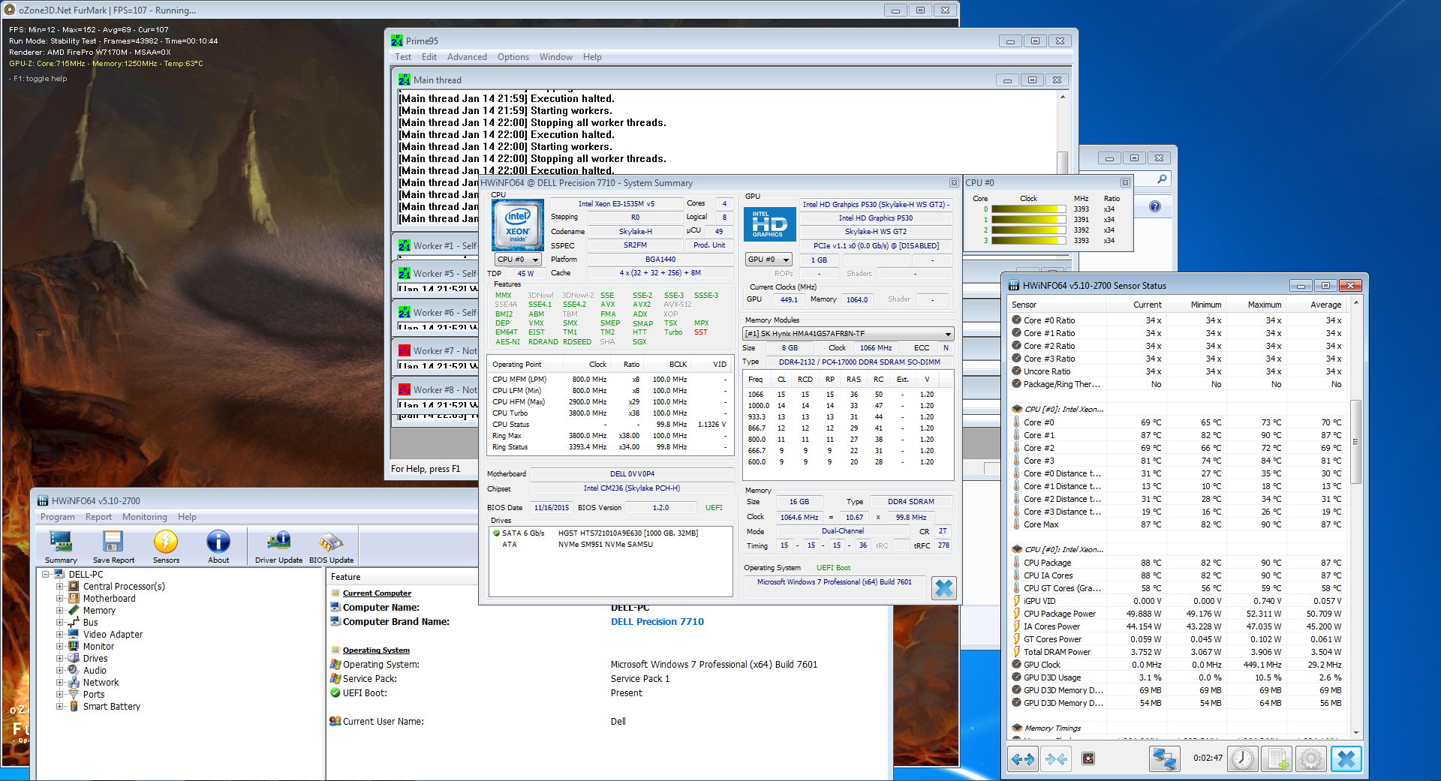
Task: Click the CPU Package Power lightning icon
Action: tap(1016, 614)
